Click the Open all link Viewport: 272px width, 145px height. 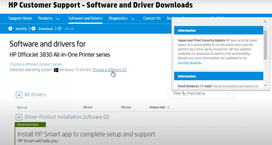22,108
